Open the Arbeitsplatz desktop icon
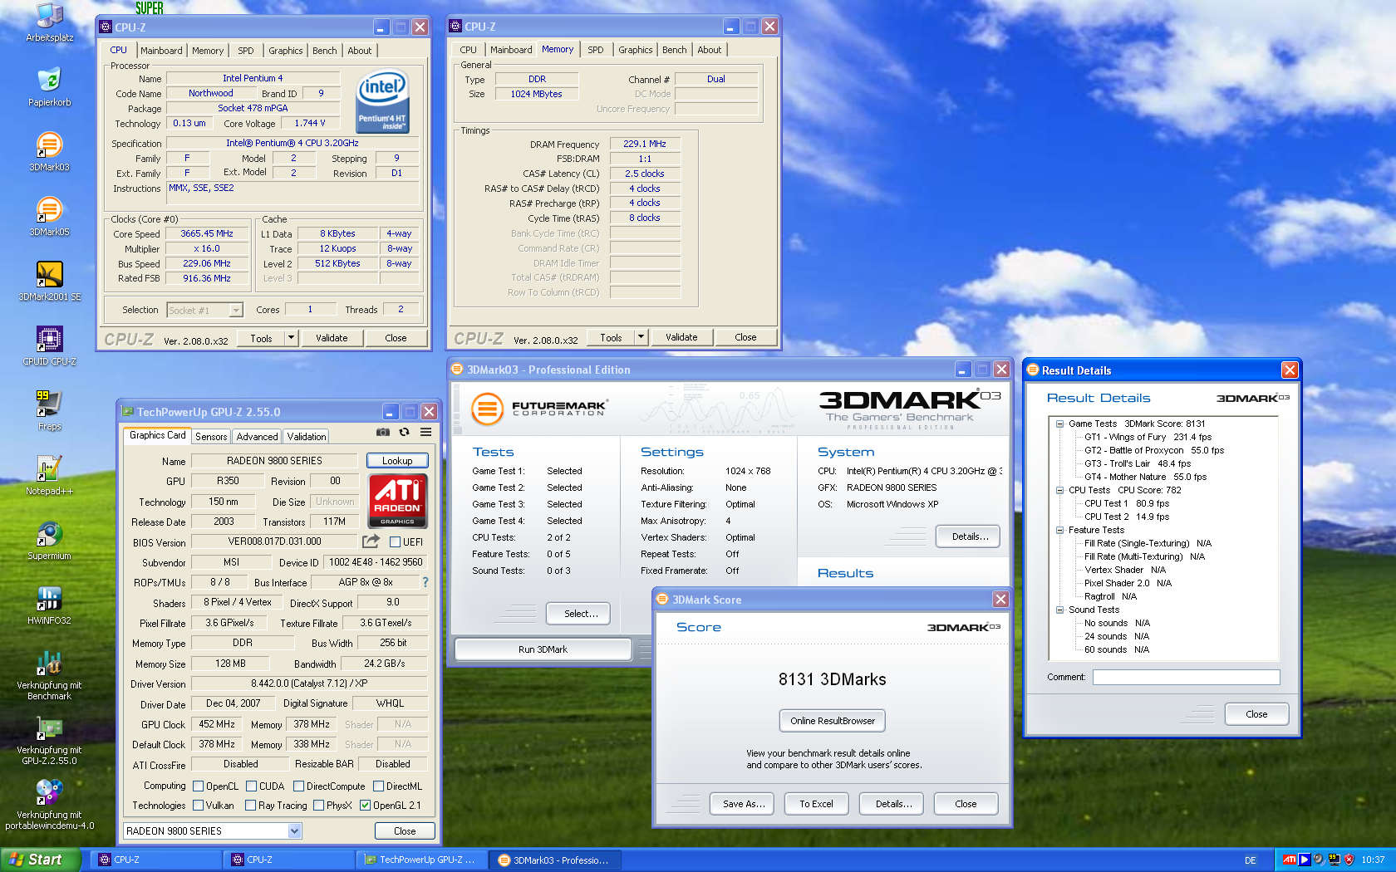The width and height of the screenshot is (1396, 872). pyautogui.click(x=49, y=22)
